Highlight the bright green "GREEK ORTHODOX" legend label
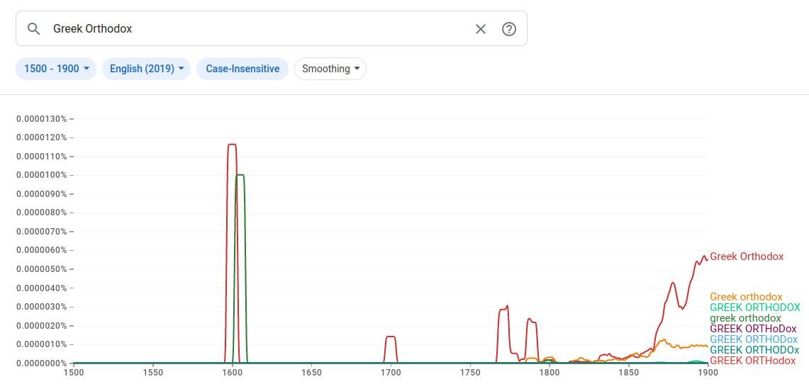This screenshot has width=809, height=384. 754,307
